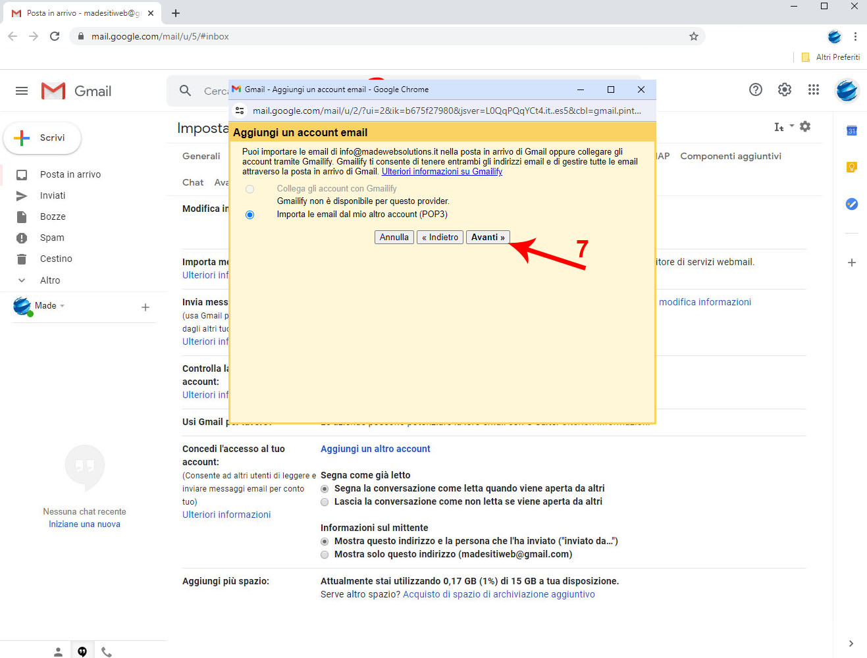Open Chrome three-dot menu
The height and width of the screenshot is (658, 867).
[855, 36]
